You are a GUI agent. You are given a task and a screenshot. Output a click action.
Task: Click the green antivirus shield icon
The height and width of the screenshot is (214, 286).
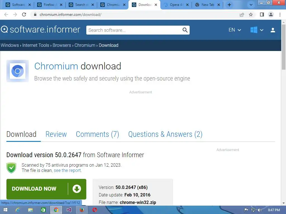pos(11,168)
